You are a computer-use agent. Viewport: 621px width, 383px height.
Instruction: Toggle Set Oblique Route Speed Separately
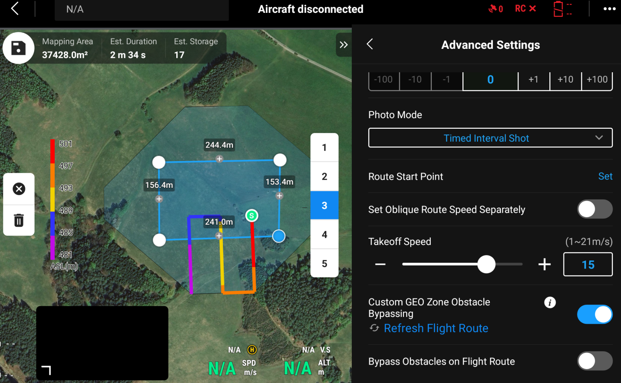595,209
